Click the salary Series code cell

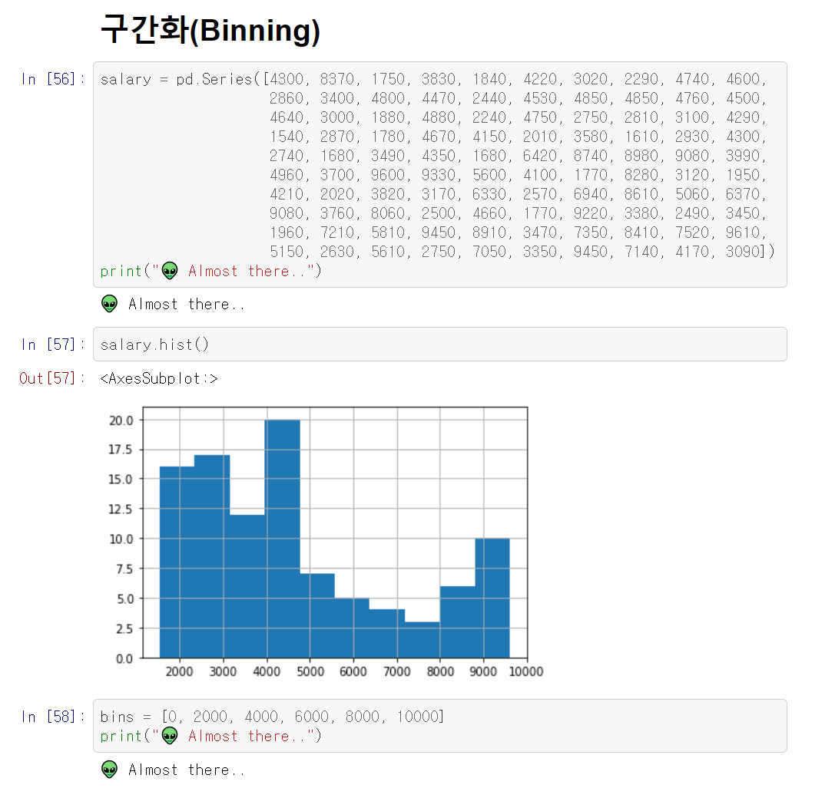(x=440, y=174)
